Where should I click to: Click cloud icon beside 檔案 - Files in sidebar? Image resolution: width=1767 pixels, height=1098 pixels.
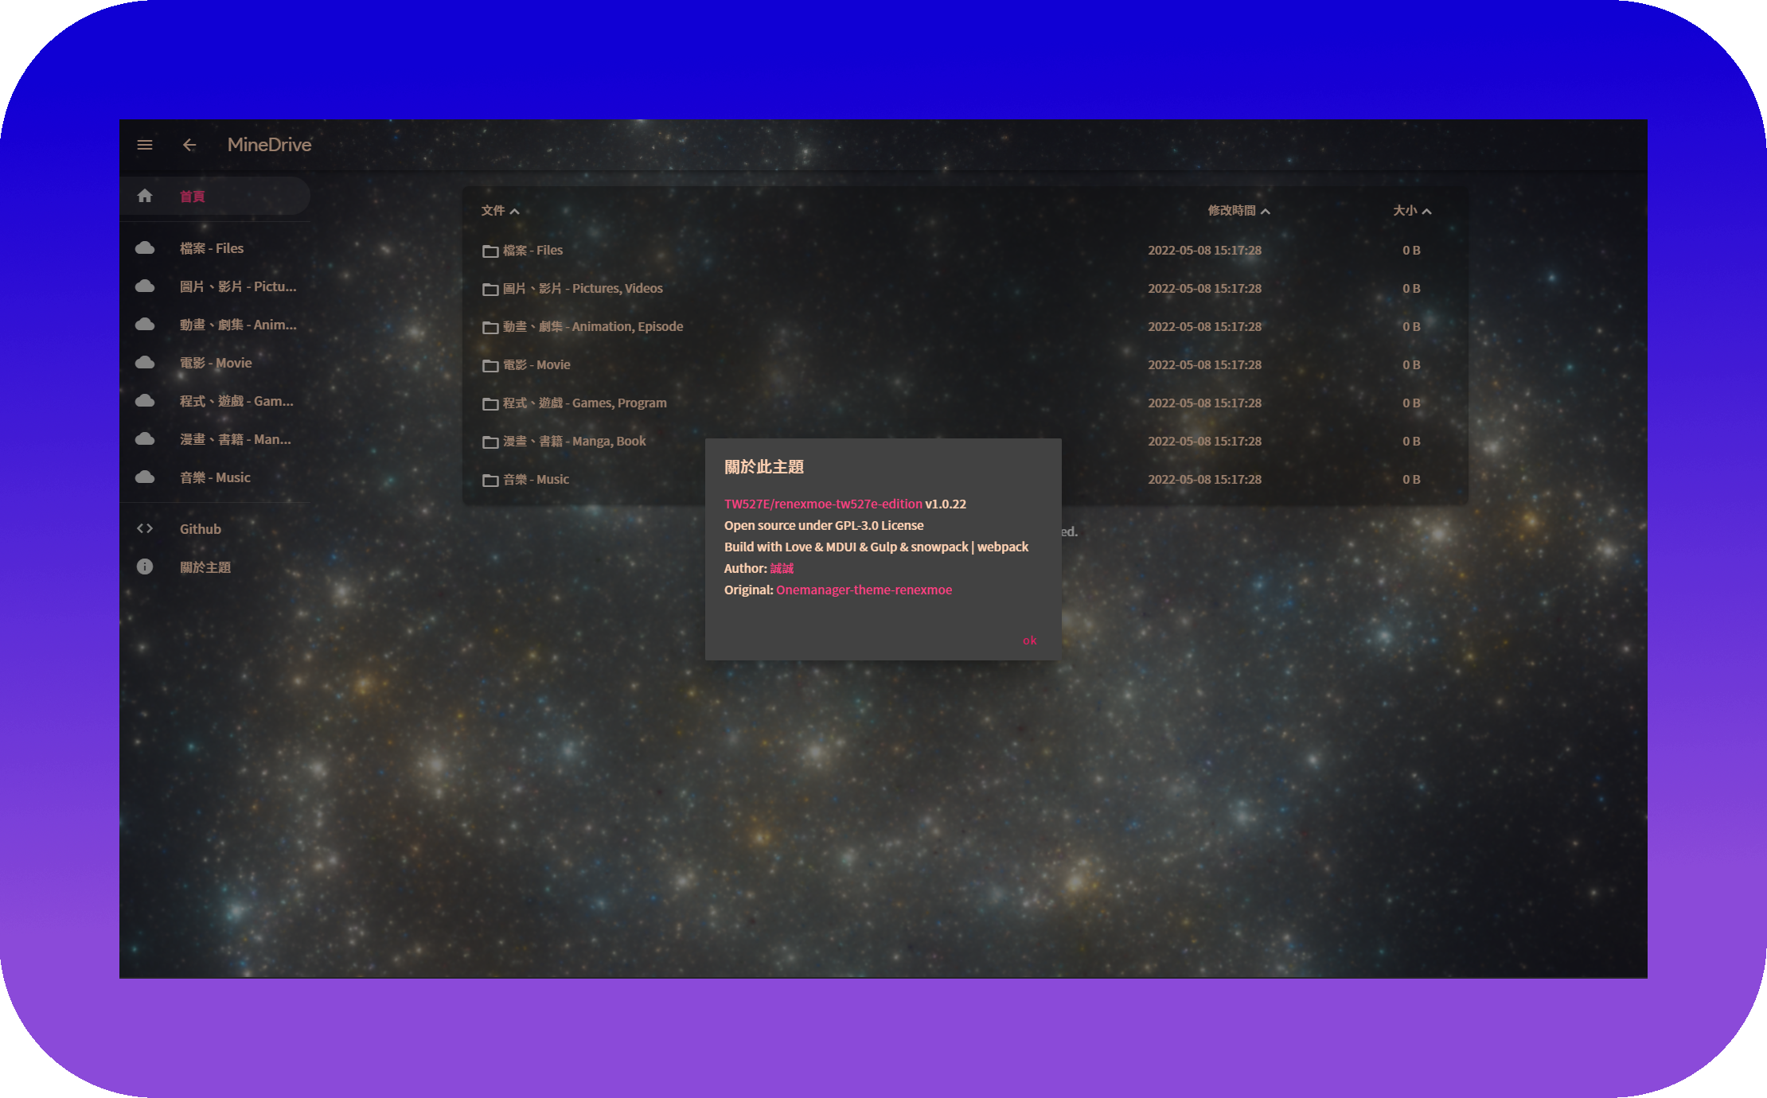[145, 248]
